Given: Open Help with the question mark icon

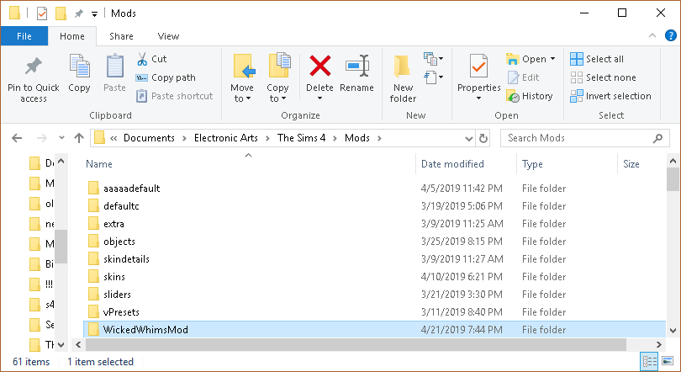Looking at the screenshot, I should [x=671, y=35].
